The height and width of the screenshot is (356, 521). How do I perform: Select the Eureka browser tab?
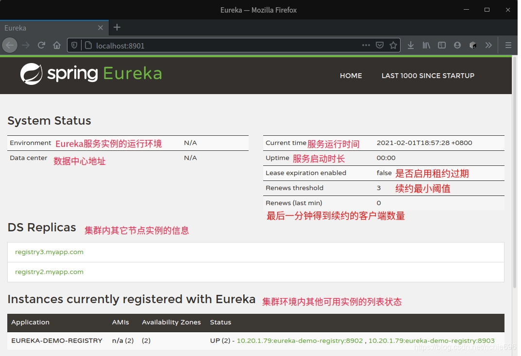(54, 28)
